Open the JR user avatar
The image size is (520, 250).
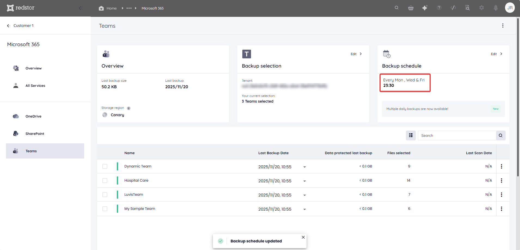[510, 8]
